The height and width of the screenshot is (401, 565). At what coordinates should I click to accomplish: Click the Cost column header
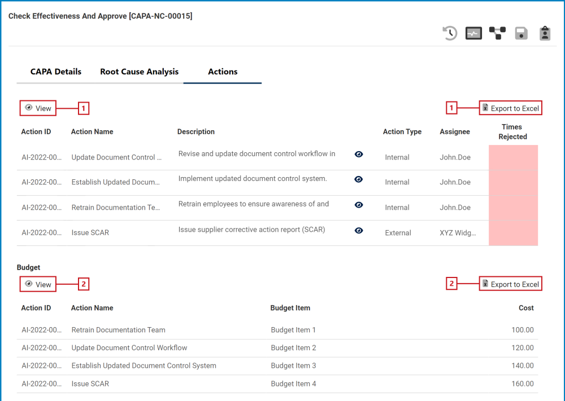click(x=526, y=308)
